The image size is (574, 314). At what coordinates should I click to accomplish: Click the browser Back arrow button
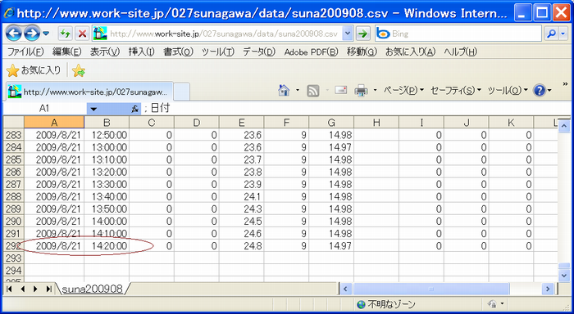pos(14,34)
